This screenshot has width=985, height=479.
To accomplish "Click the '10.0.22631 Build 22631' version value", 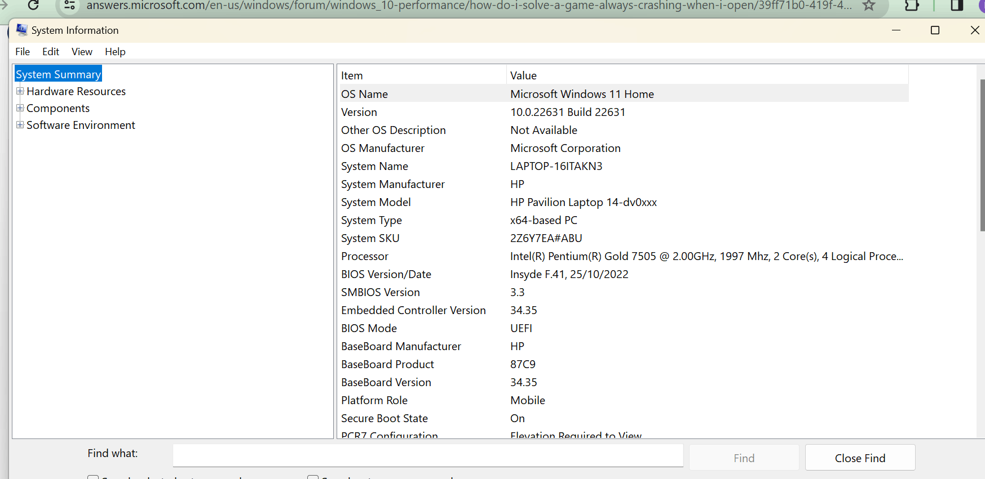I will point(568,112).
